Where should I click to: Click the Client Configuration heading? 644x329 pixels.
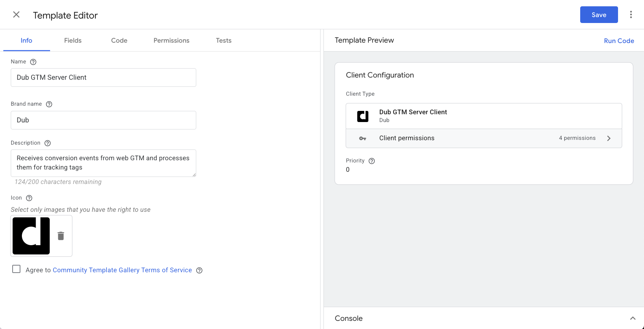(379, 75)
